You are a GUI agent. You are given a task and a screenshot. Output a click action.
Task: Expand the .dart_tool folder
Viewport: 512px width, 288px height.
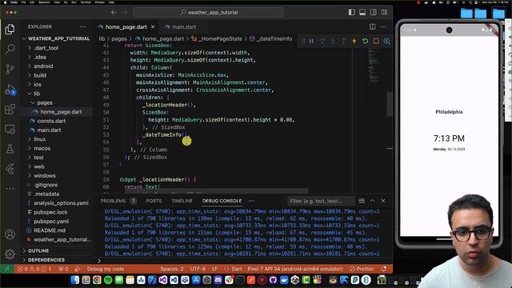tap(57, 48)
